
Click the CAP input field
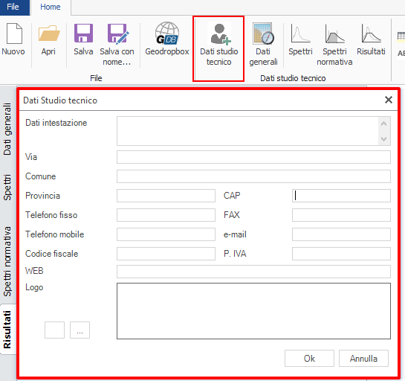point(341,196)
